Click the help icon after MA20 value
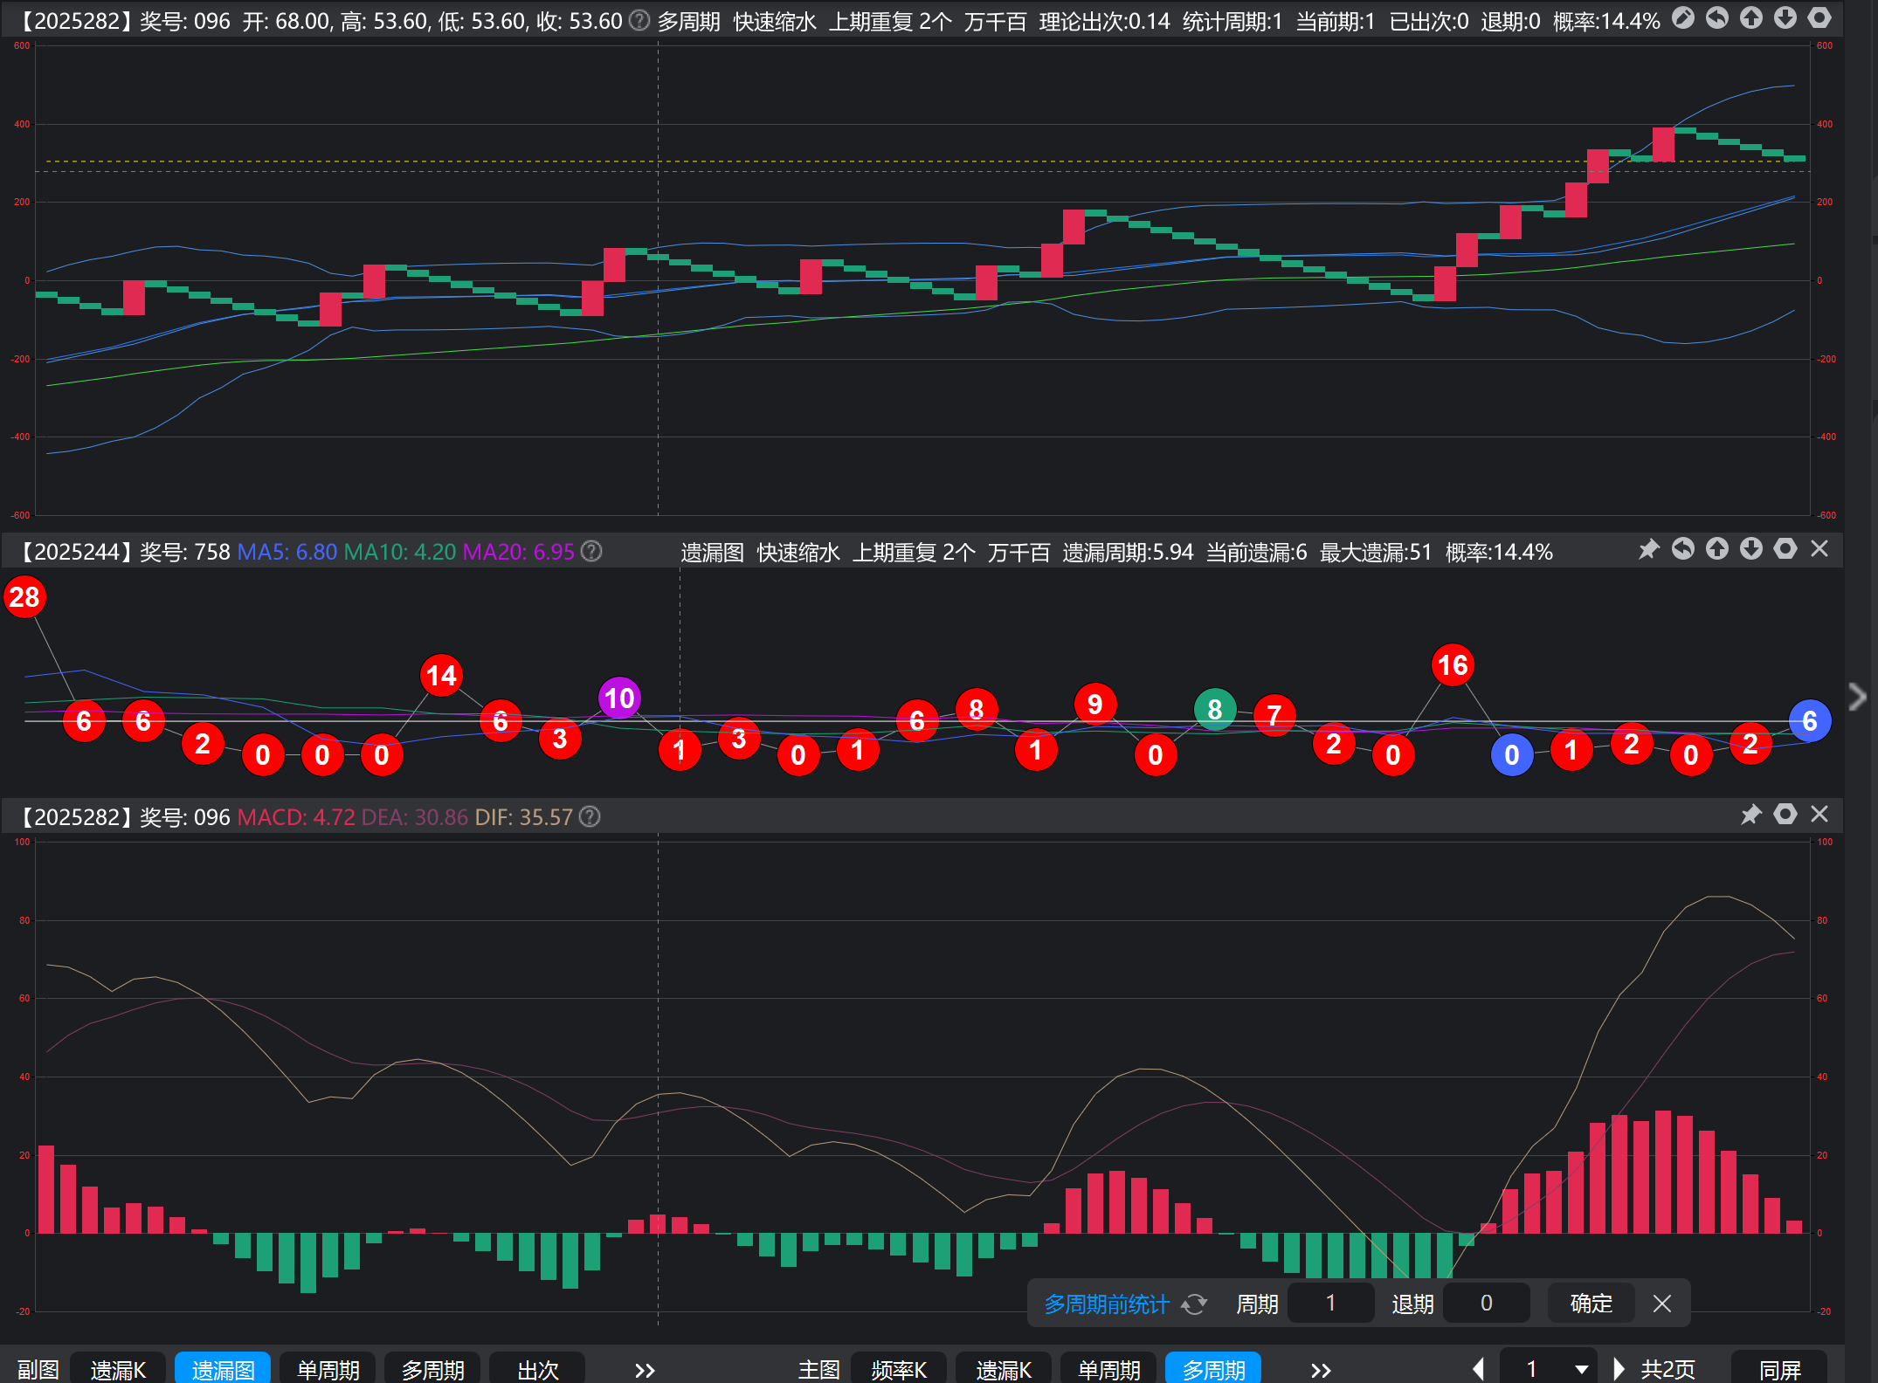 591,552
